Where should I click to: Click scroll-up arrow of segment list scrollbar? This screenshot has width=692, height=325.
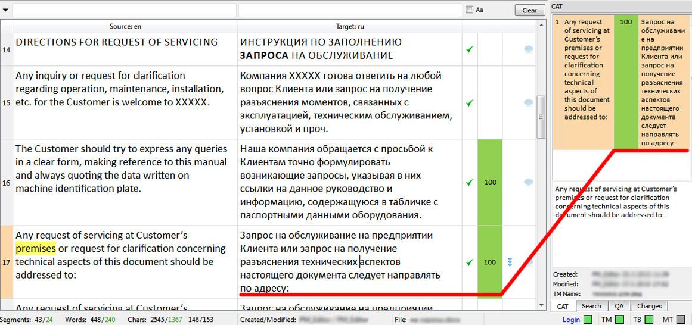point(541,26)
